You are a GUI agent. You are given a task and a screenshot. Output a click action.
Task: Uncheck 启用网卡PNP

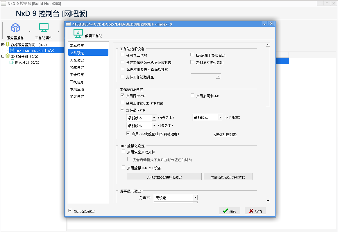point(122,96)
